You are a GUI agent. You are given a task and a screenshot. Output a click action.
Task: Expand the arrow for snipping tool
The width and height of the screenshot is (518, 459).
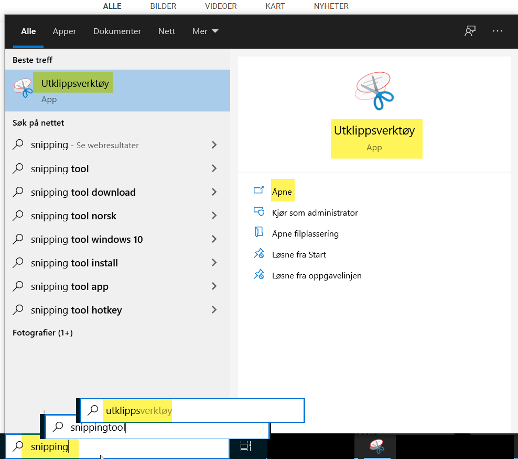(214, 169)
